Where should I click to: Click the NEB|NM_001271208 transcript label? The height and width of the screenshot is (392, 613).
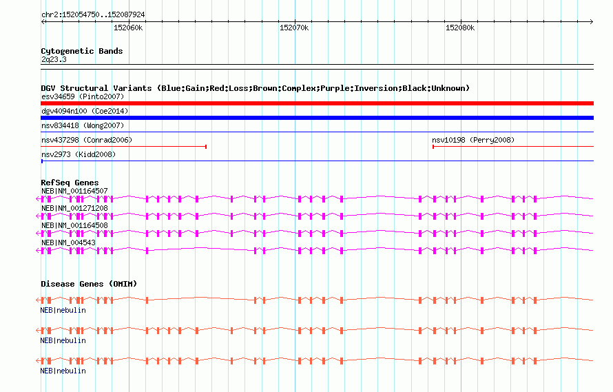(x=74, y=208)
